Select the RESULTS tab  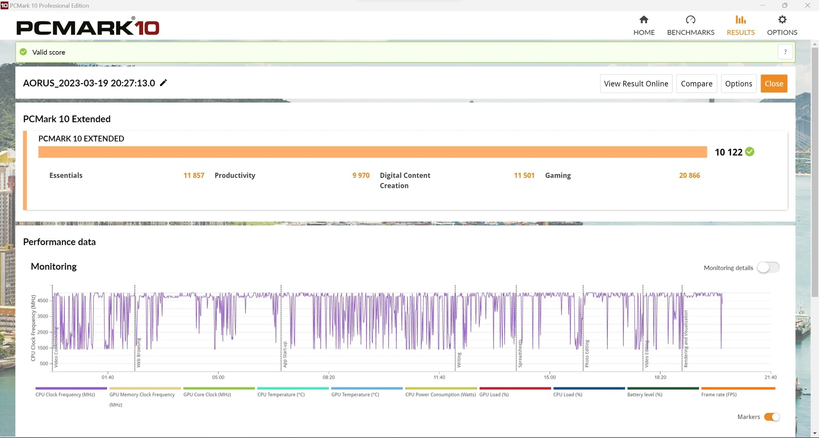[x=741, y=26]
